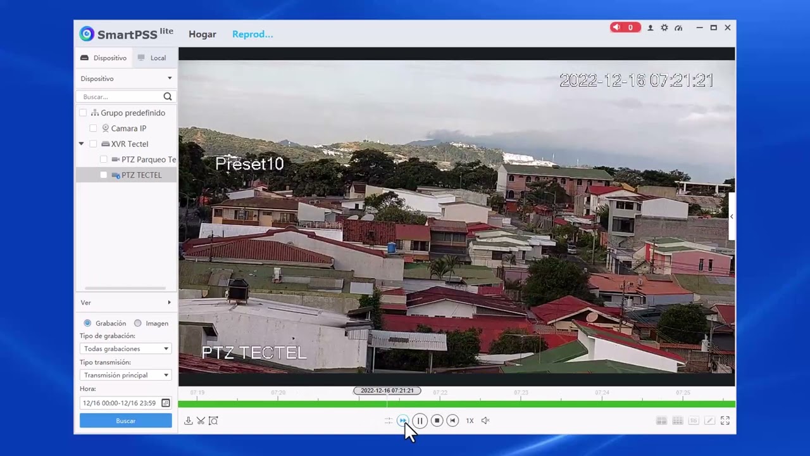Check the PTZ Parqueo Te checkbox
Viewport: 810px width, 456px height.
[x=104, y=160]
